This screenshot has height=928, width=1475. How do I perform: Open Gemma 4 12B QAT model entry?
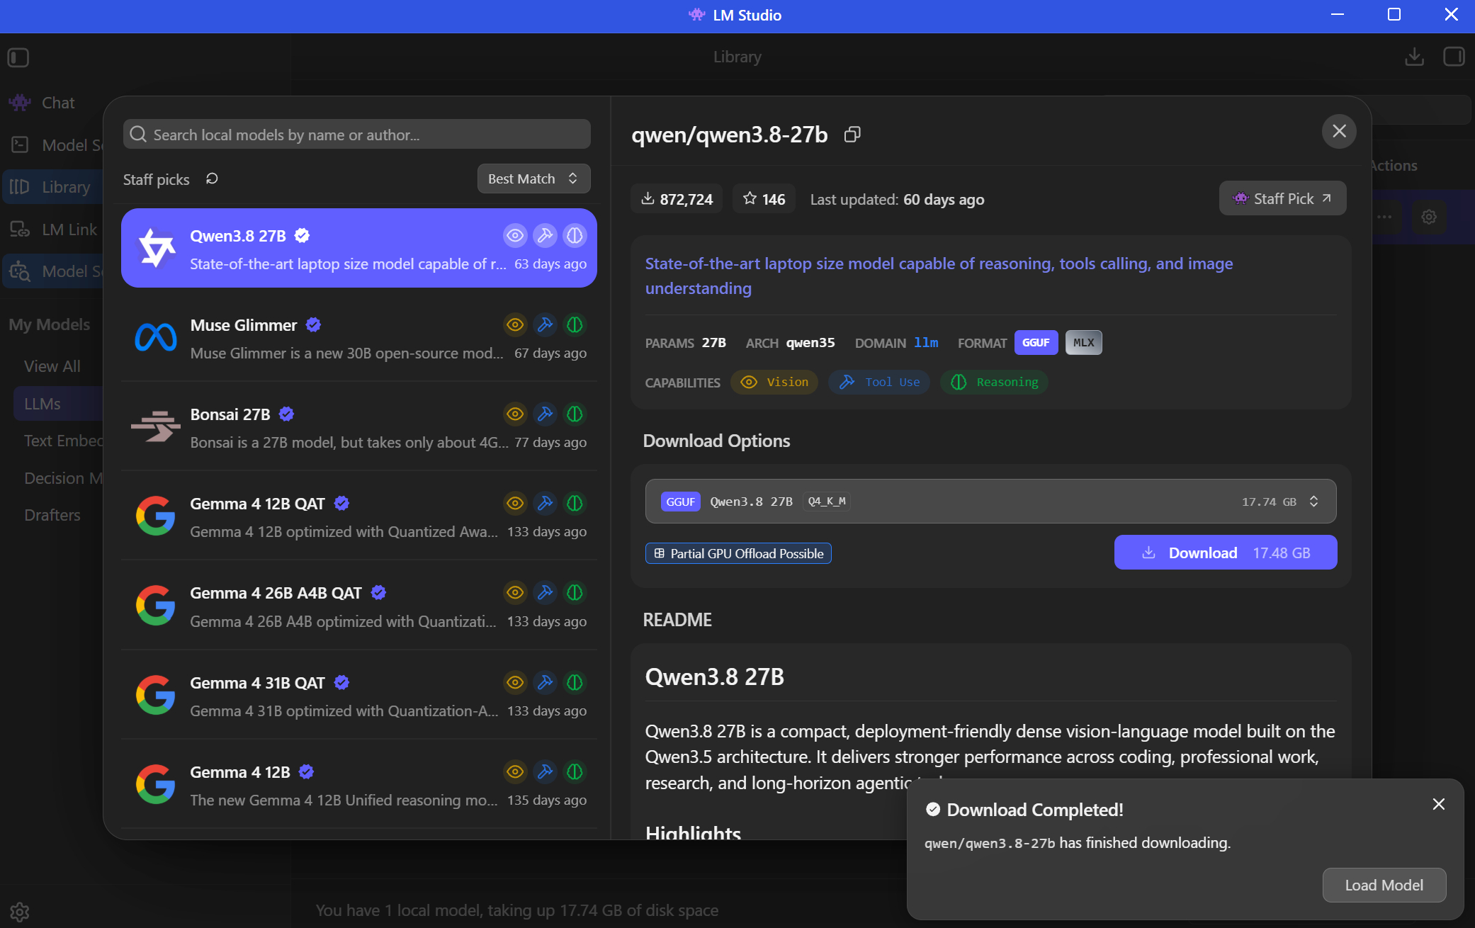click(x=358, y=516)
